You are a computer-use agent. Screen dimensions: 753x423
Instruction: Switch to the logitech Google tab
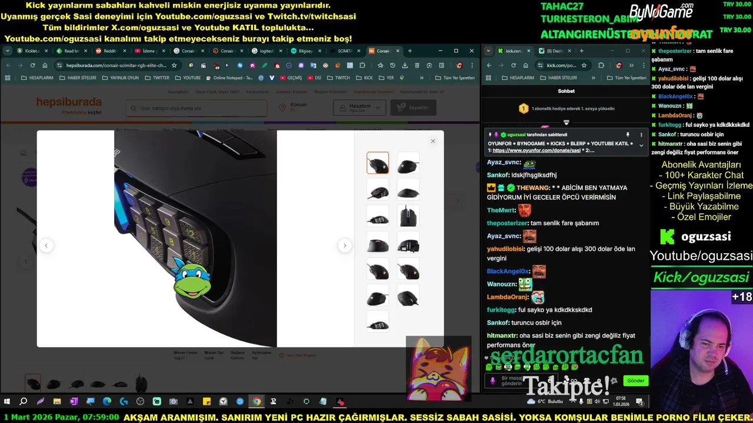point(266,51)
